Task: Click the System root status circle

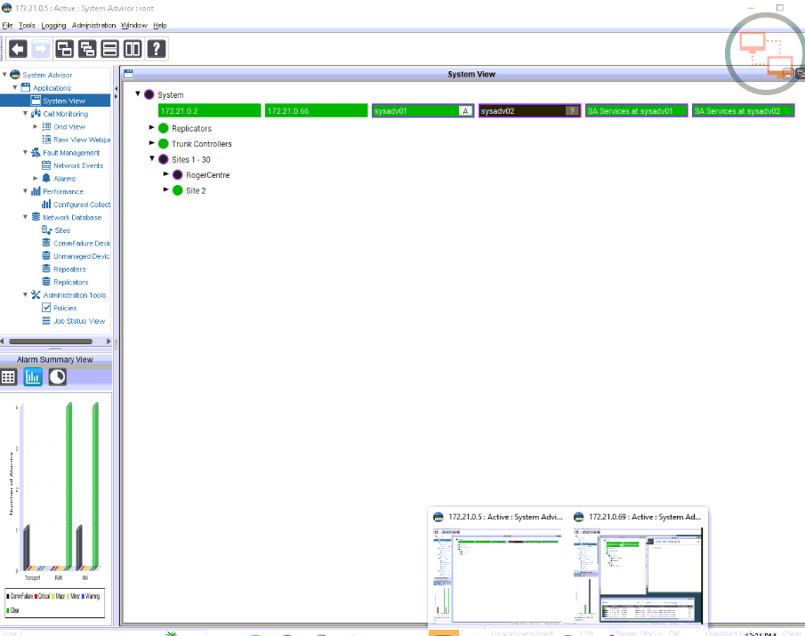Action: pyautogui.click(x=149, y=94)
